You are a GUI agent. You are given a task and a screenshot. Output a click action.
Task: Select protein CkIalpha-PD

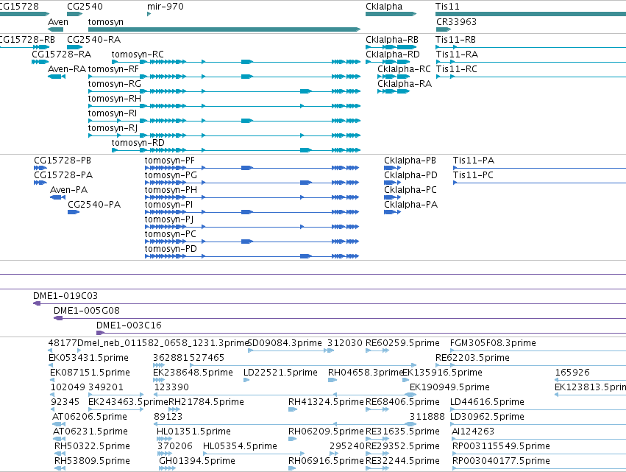click(393, 183)
